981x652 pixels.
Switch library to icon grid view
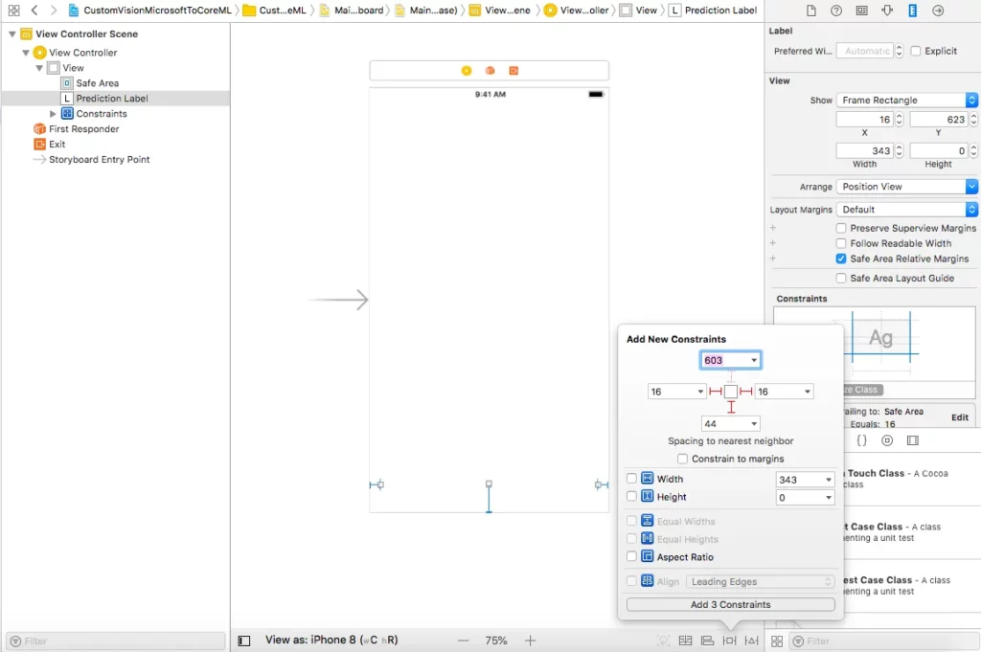[777, 641]
